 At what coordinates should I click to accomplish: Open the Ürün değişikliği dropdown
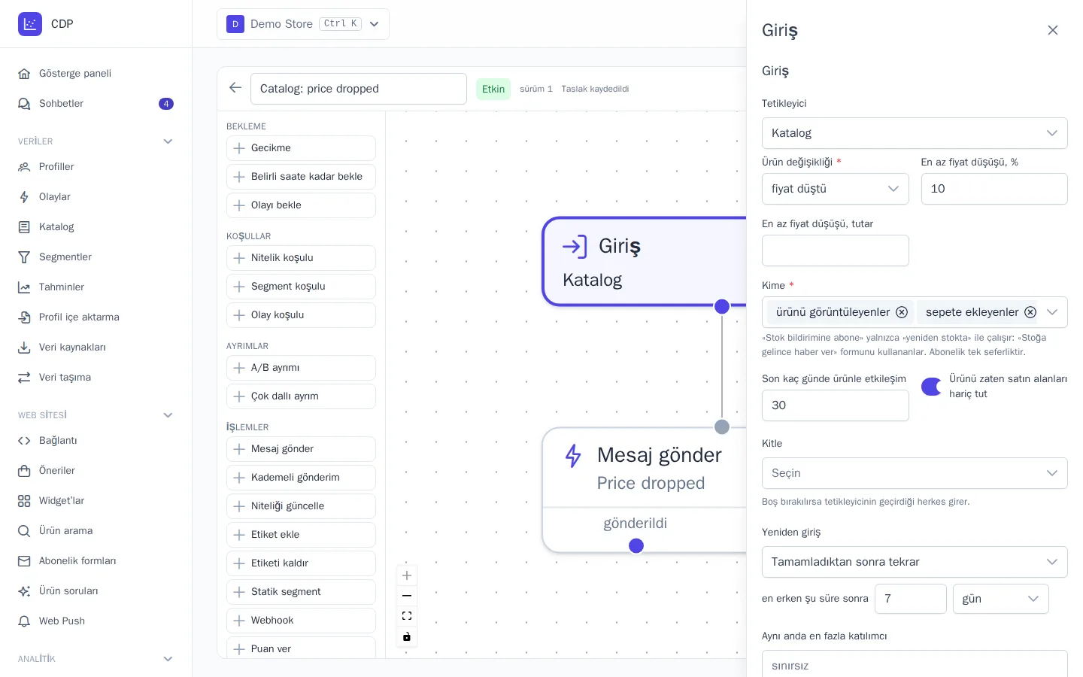835,189
